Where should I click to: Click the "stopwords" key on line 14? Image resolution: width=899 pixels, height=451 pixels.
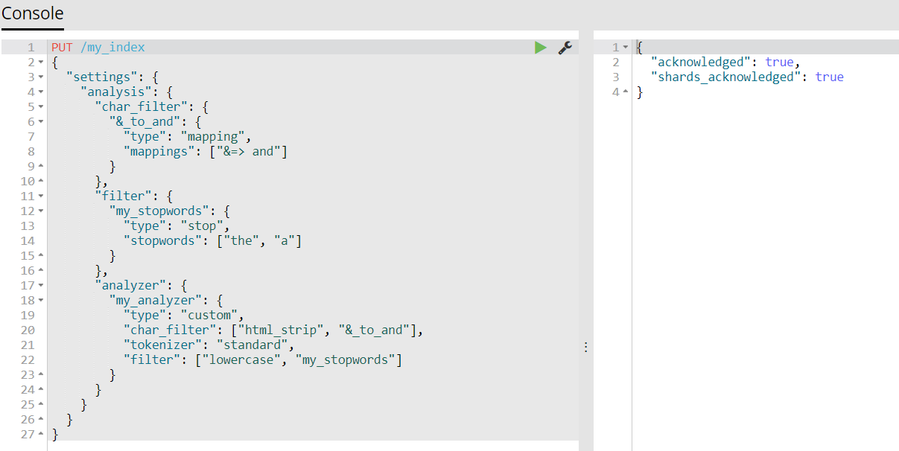click(164, 241)
